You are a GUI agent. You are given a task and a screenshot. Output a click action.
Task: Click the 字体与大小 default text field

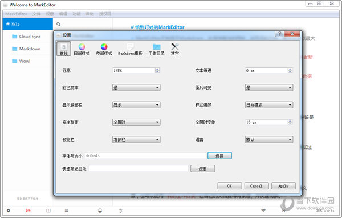[x=145, y=156]
